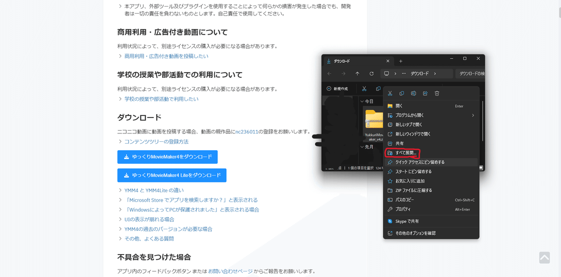The height and width of the screenshot is (277, 561).
Task: Click the ellipsis in the Explorer address bar
Action: [x=403, y=73]
